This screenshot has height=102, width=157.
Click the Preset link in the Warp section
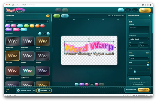pyautogui.click(x=147, y=53)
